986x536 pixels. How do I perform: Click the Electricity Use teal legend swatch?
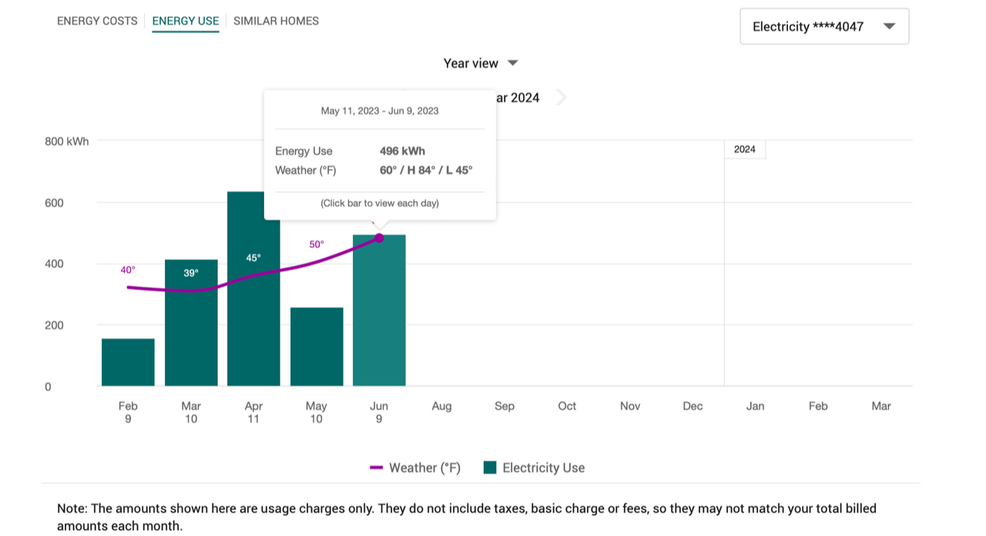click(490, 467)
